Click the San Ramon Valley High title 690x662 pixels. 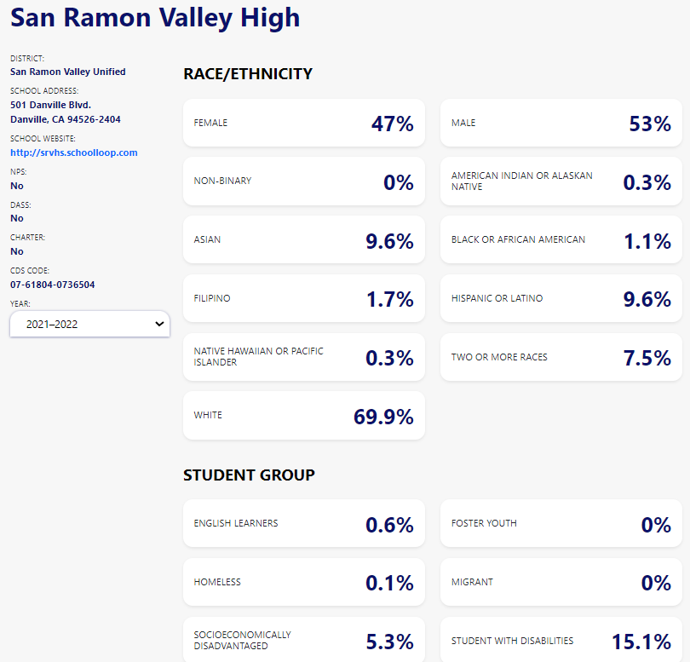155,17
